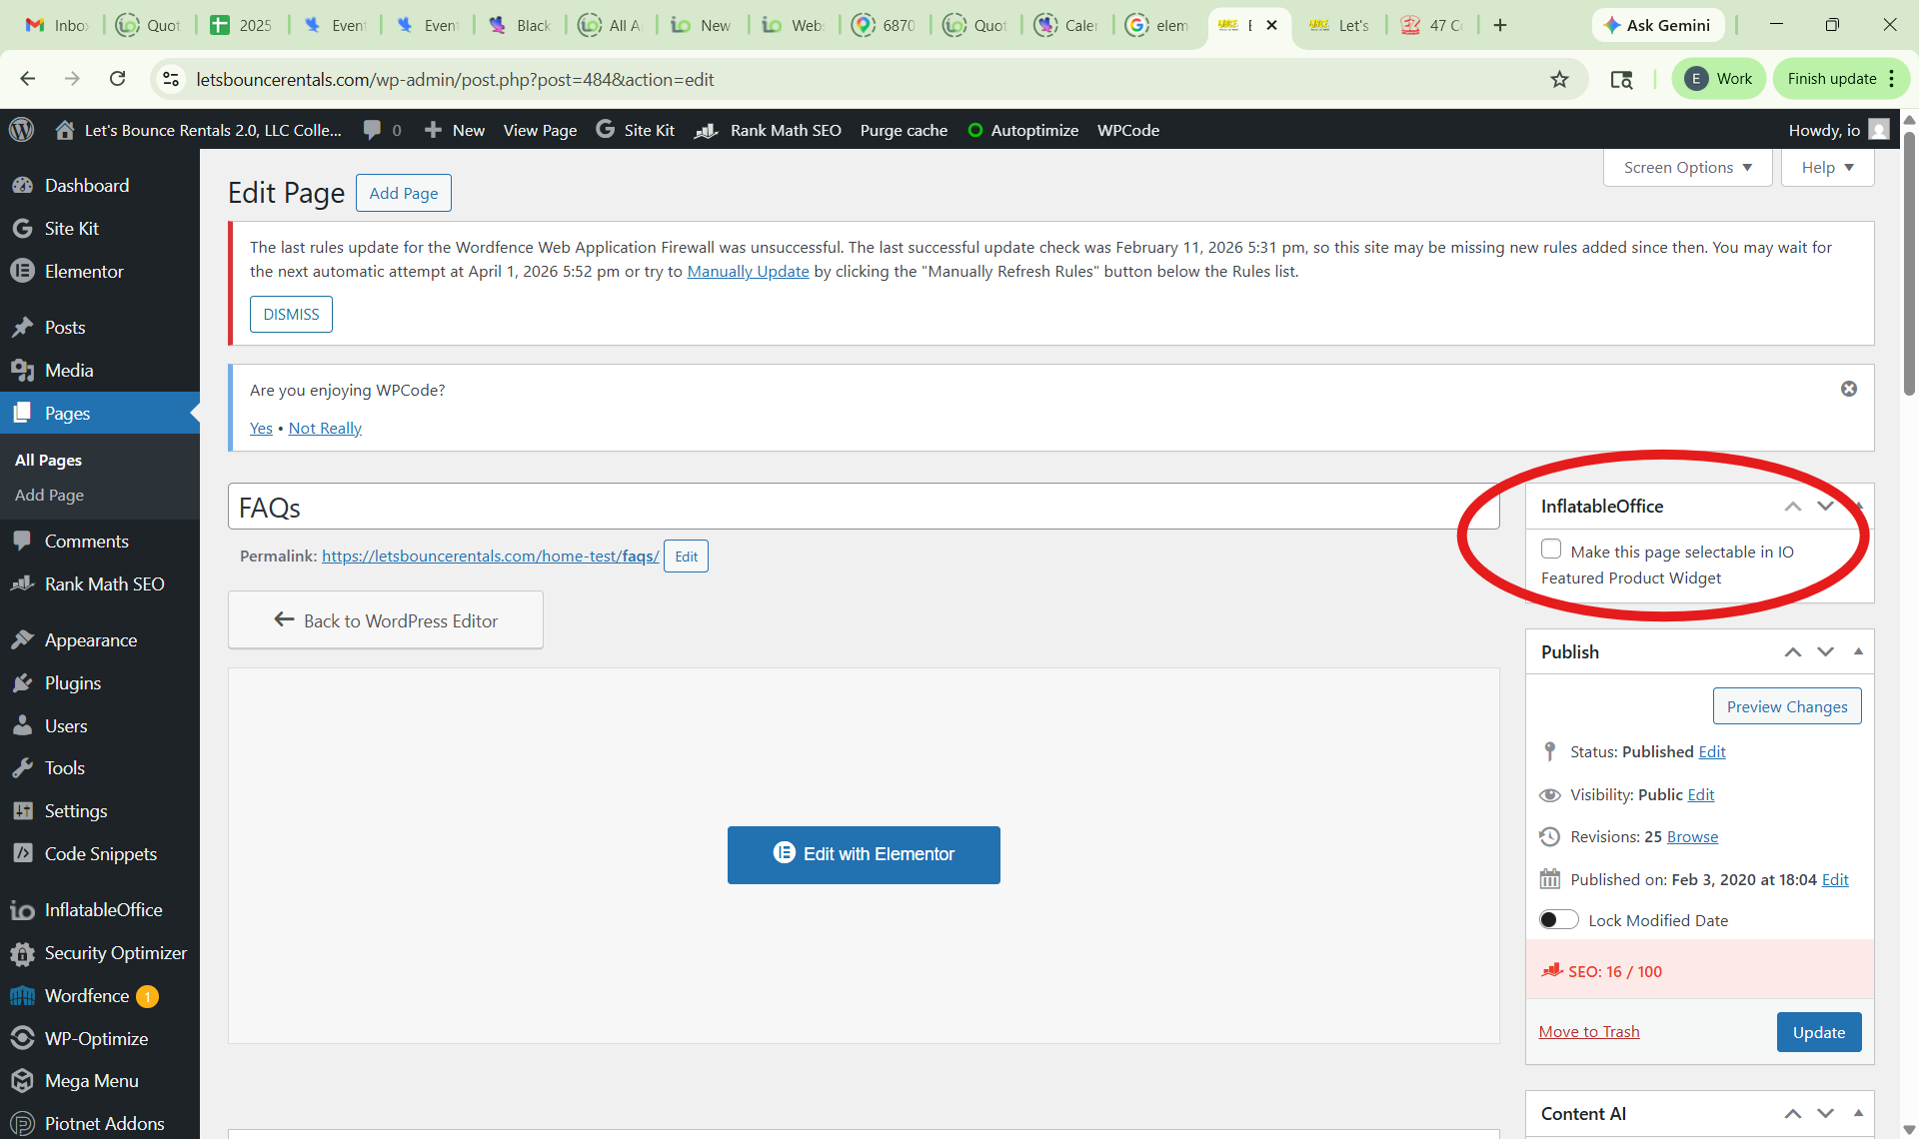The width and height of the screenshot is (1919, 1139).
Task: Click the comments bubble in admin bar
Action: 373,130
